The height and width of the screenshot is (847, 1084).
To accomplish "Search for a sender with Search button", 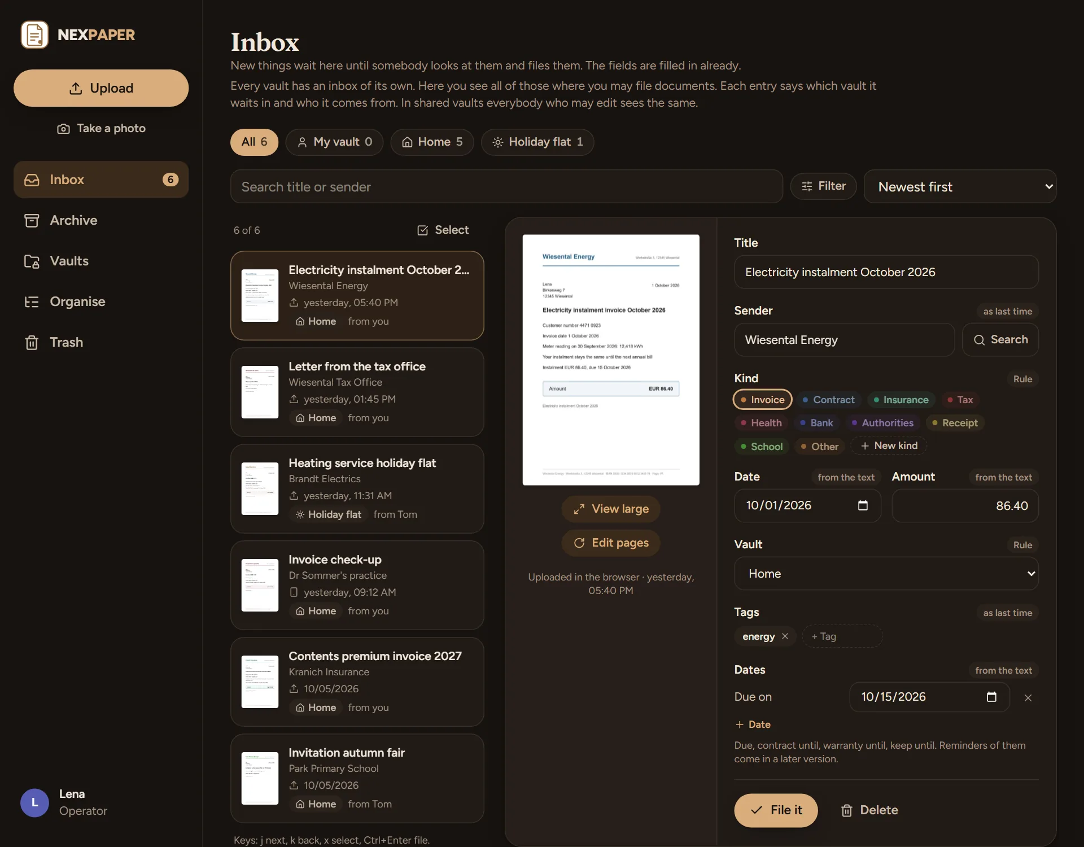I will [1000, 339].
